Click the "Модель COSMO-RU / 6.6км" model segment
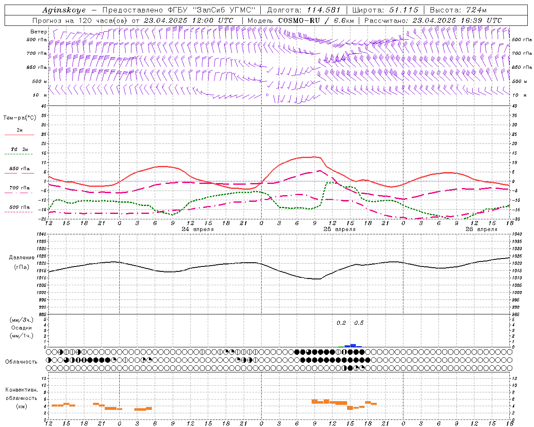Viewport: 534px width, 427px height. [x=301, y=20]
